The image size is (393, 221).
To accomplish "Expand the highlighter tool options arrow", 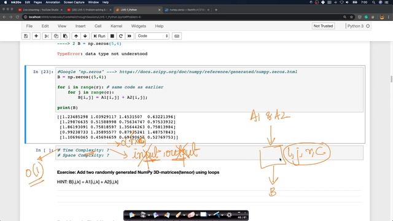I will click(222, 215).
